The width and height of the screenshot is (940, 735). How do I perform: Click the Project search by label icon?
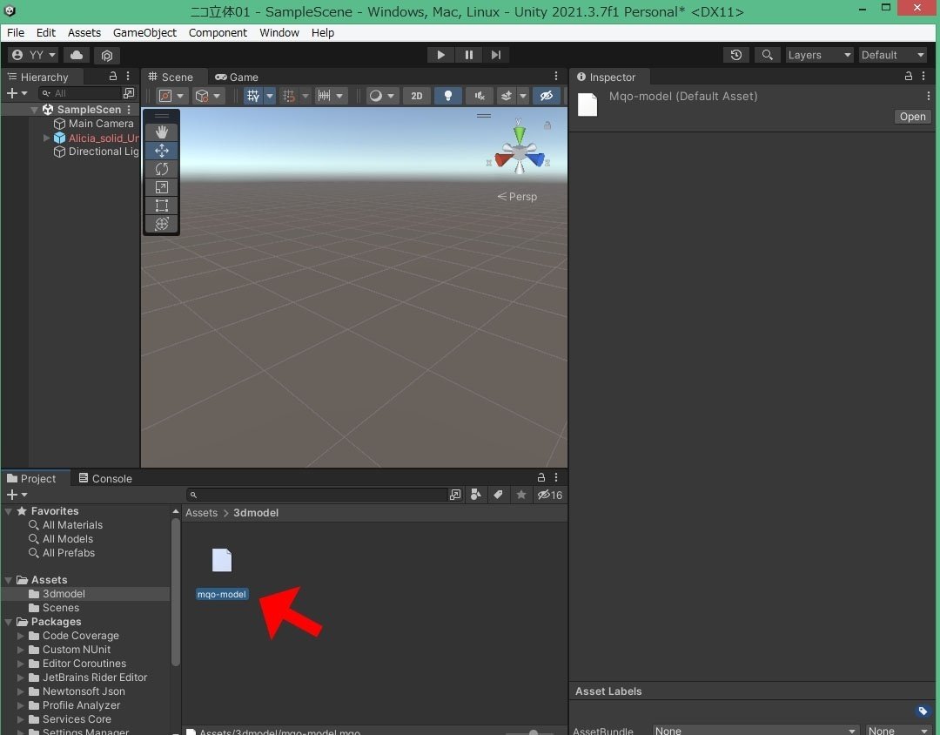click(498, 495)
